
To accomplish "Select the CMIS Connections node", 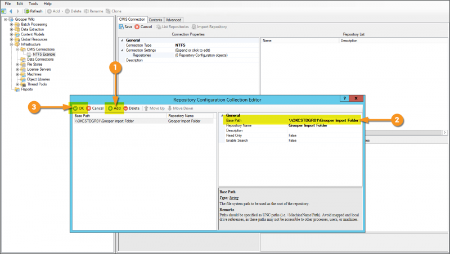I will 40,49.
